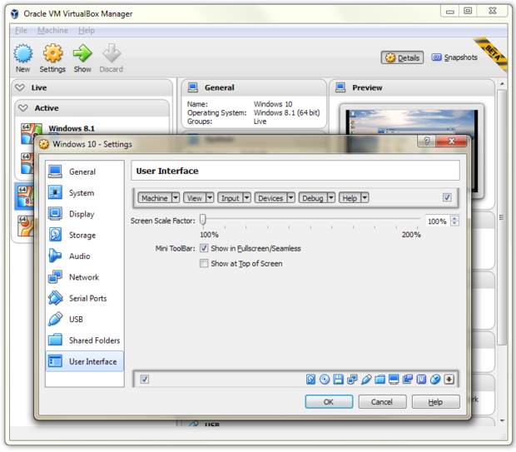This screenshot has height=452, width=516.
Task: Expand the Devices menu dropdown
Action: pos(275,198)
